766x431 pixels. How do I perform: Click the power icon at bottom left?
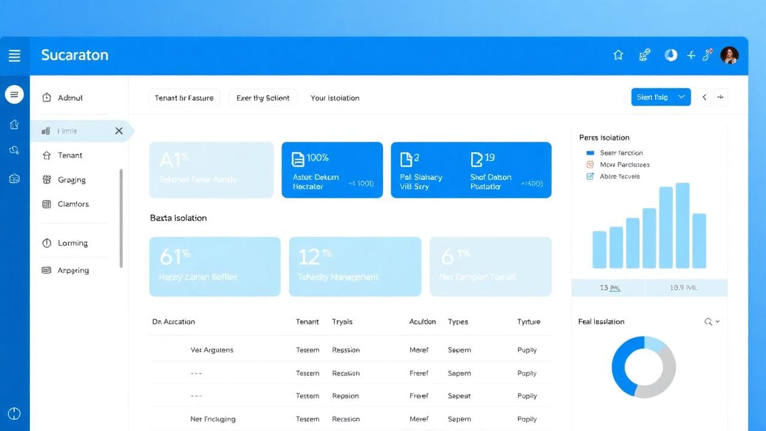pos(14,414)
